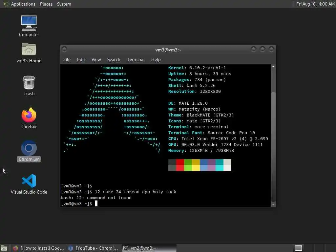
Task: Open the terminal Help menu
Action: pyautogui.click(x=156, y=60)
